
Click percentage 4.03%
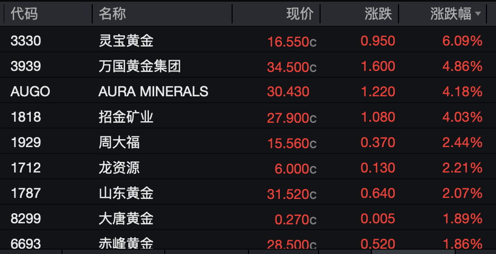pos(463,117)
